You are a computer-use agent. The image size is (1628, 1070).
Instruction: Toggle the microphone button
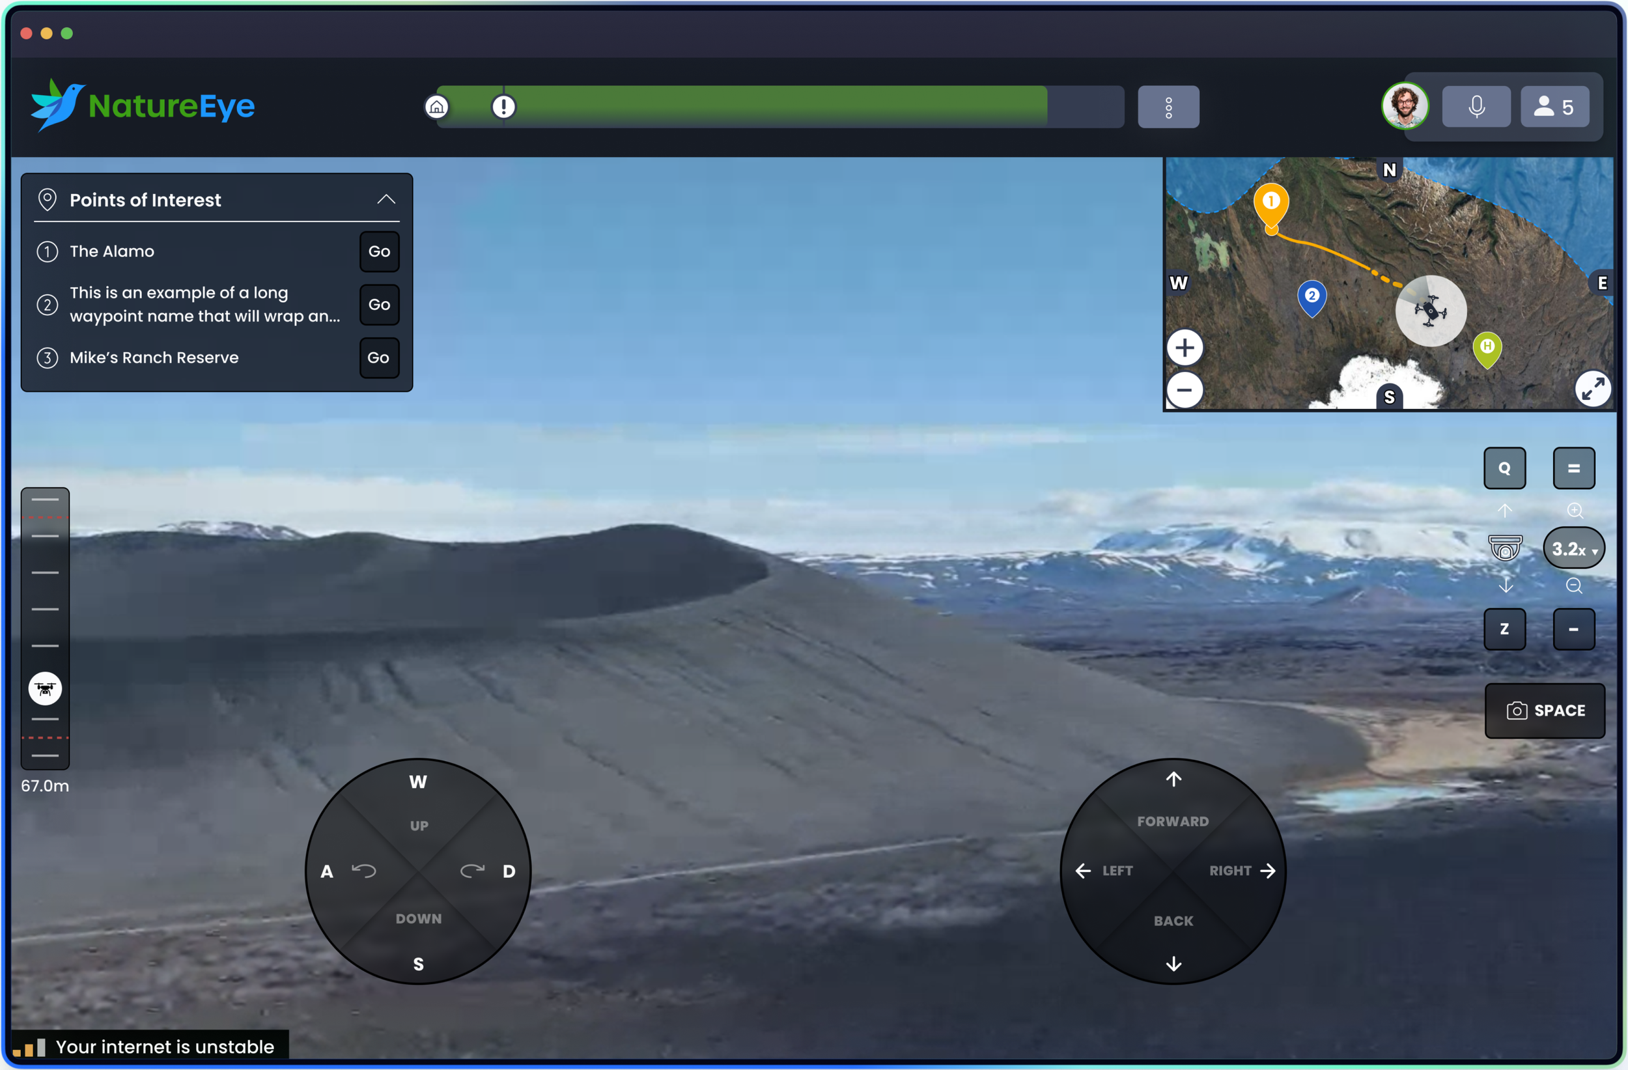(x=1476, y=107)
